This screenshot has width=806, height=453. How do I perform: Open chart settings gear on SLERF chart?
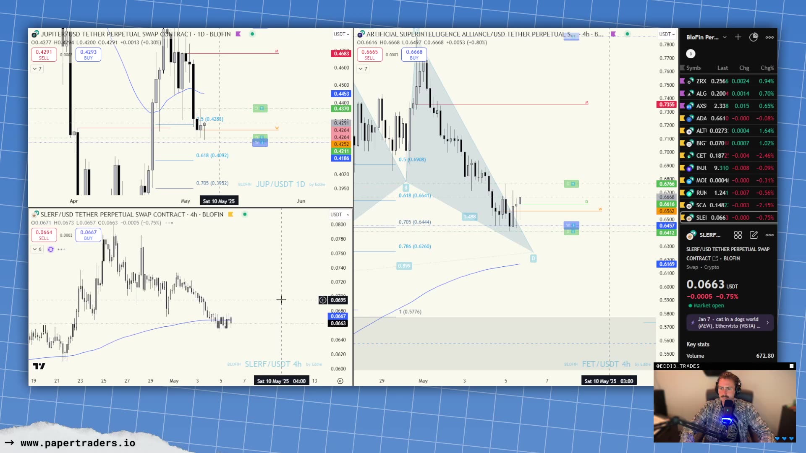pyautogui.click(x=340, y=381)
